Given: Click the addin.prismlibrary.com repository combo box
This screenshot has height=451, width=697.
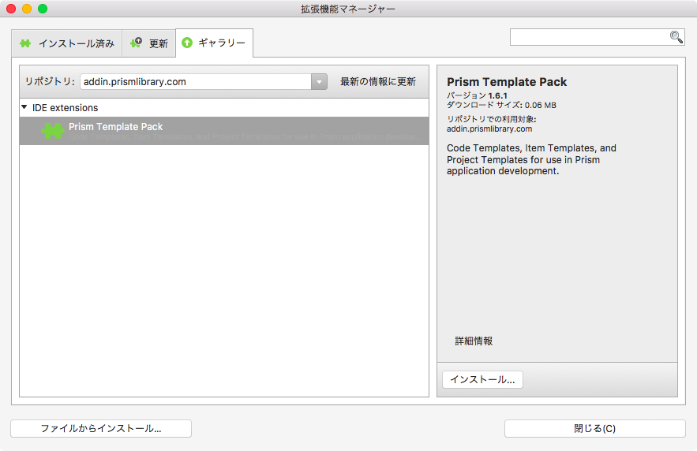Looking at the screenshot, I should point(204,82).
